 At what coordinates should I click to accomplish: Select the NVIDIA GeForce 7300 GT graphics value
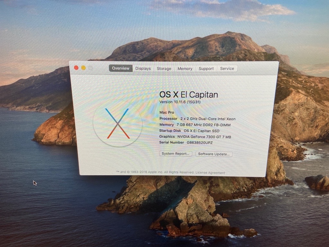(x=204, y=137)
